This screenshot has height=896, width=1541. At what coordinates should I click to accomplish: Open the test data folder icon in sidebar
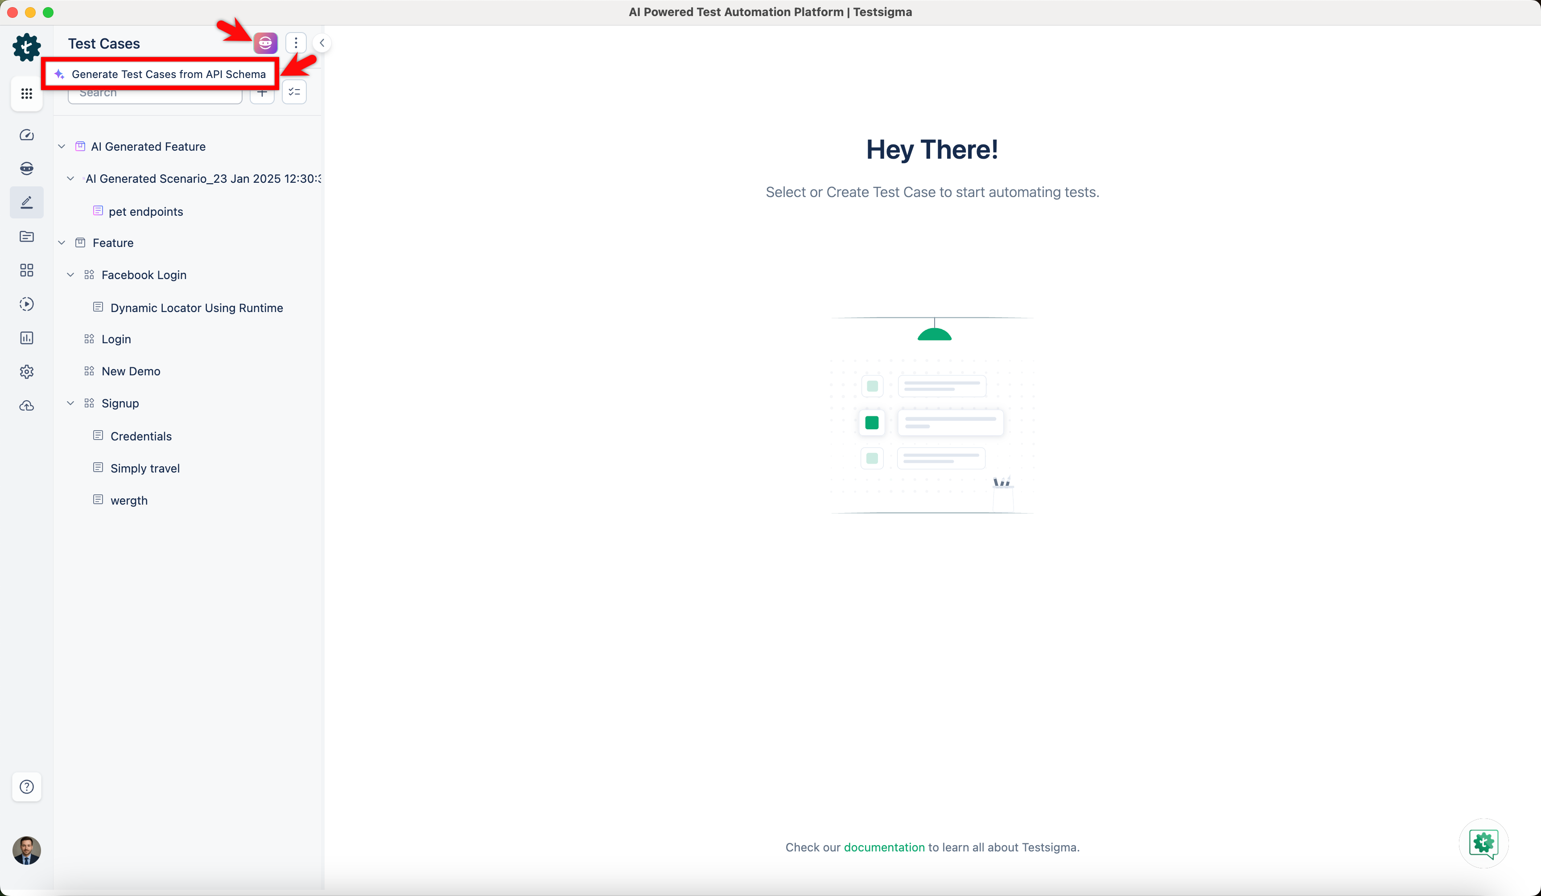click(27, 237)
